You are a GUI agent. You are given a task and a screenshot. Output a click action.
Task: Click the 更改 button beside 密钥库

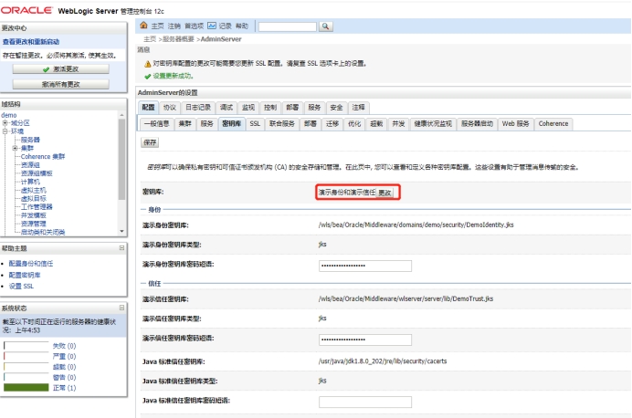384,193
